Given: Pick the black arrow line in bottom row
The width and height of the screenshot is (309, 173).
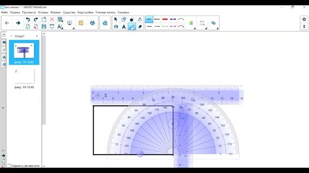Looking at the screenshot, I should [149, 26].
